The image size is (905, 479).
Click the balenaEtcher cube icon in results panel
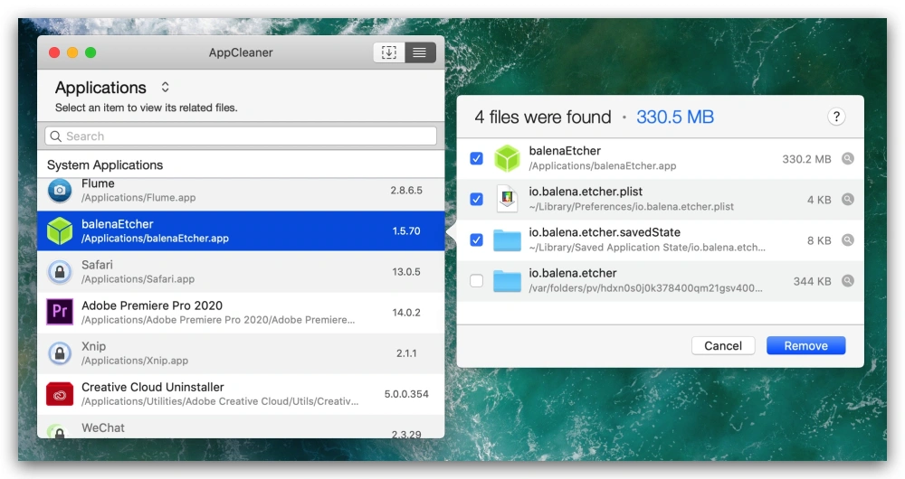(508, 158)
